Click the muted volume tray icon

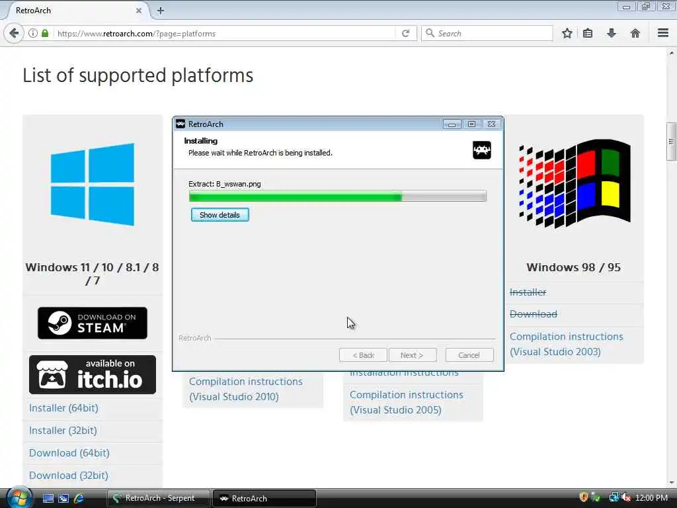tap(626, 497)
